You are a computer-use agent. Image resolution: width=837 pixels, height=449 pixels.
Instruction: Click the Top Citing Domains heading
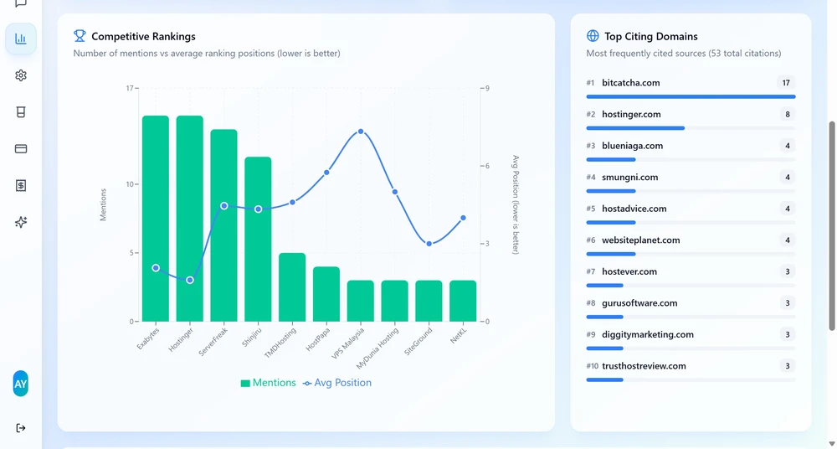point(650,36)
